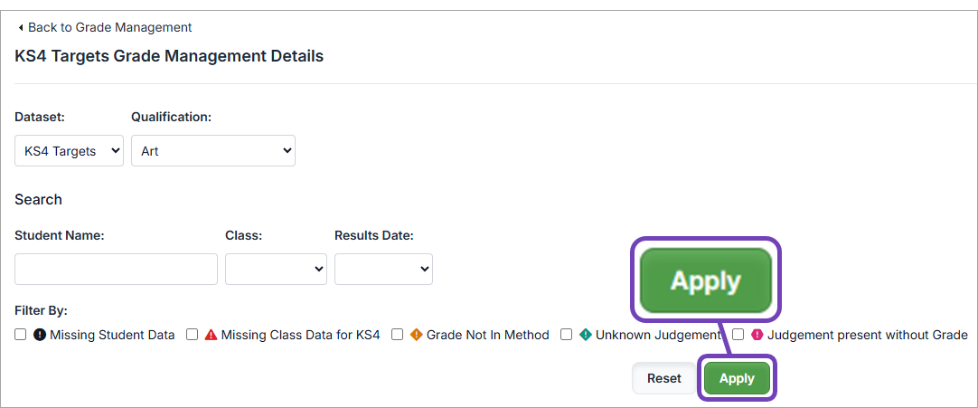Check the Grade Not In Method filter
978x408 pixels.
pos(397,335)
